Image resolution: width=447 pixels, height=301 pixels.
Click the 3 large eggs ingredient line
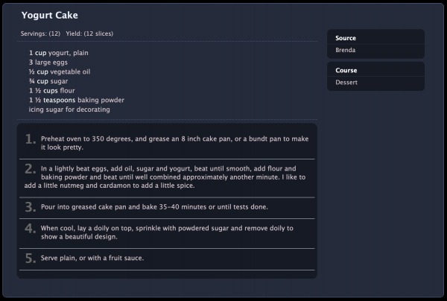coord(48,63)
